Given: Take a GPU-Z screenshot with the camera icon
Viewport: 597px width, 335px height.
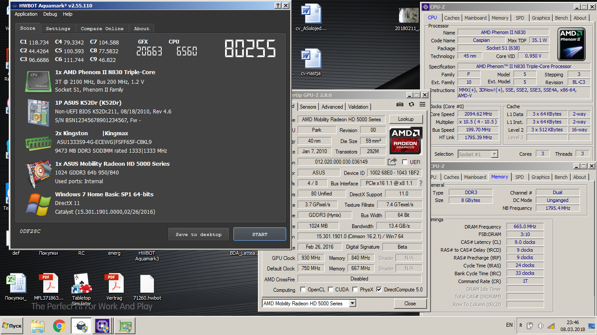Looking at the screenshot, I should [400, 104].
